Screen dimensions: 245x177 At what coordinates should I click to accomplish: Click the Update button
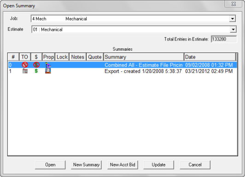[x=158, y=165]
